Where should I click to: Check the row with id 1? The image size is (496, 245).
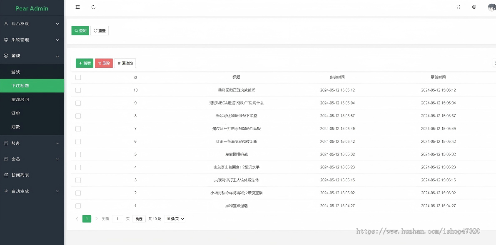pos(78,206)
